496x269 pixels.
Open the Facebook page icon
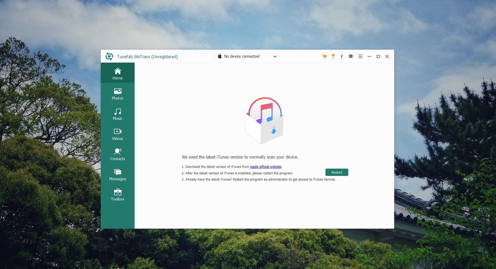[x=342, y=57]
